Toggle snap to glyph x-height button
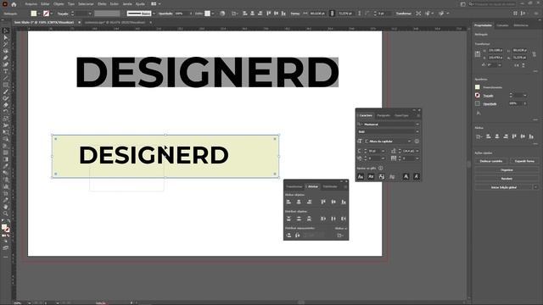Viewport: 543px width, 305px height. pos(371,177)
